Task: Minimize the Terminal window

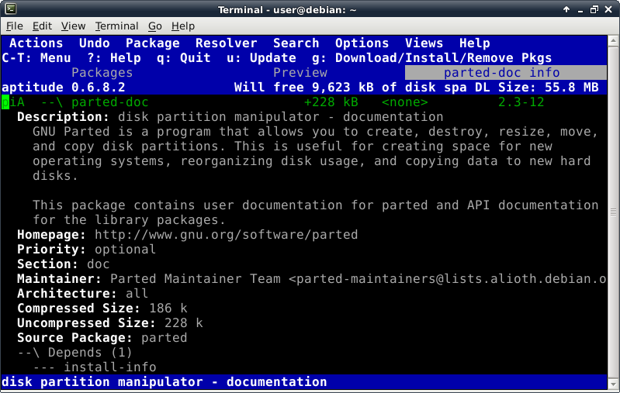Action: tap(578, 9)
